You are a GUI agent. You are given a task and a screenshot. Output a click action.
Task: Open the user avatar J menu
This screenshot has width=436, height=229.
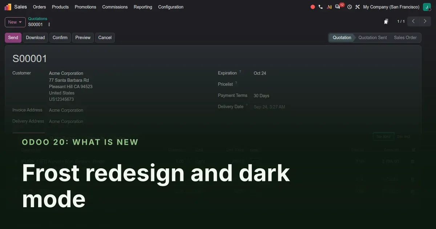click(427, 7)
